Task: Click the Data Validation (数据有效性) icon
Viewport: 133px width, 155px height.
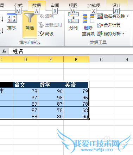Action: (x=100, y=16)
